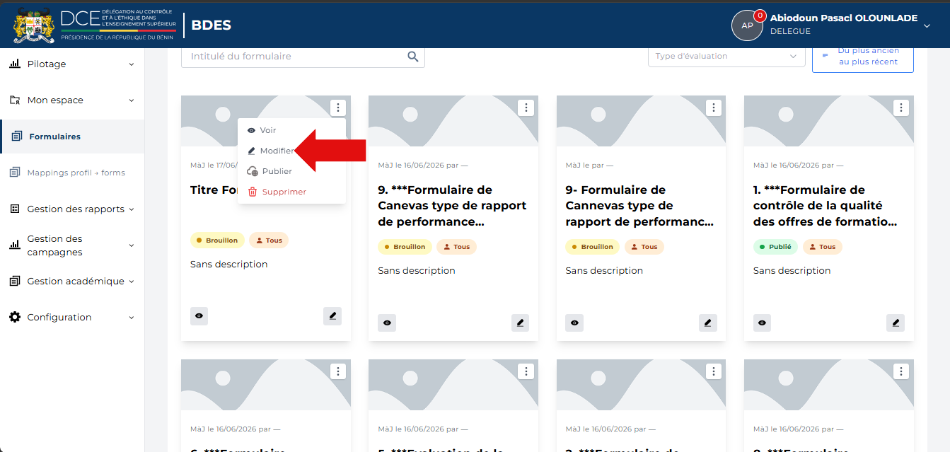This screenshot has width=950, height=452.
Task: Click eye icon on Titre Formulaire card
Action: point(199,316)
